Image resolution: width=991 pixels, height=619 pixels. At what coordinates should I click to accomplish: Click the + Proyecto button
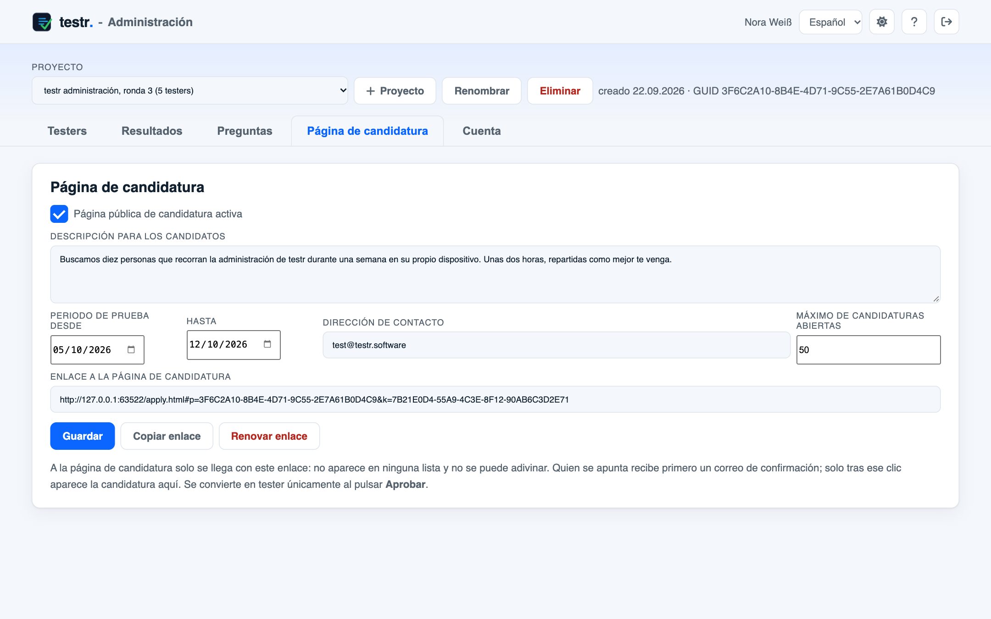[x=395, y=91]
